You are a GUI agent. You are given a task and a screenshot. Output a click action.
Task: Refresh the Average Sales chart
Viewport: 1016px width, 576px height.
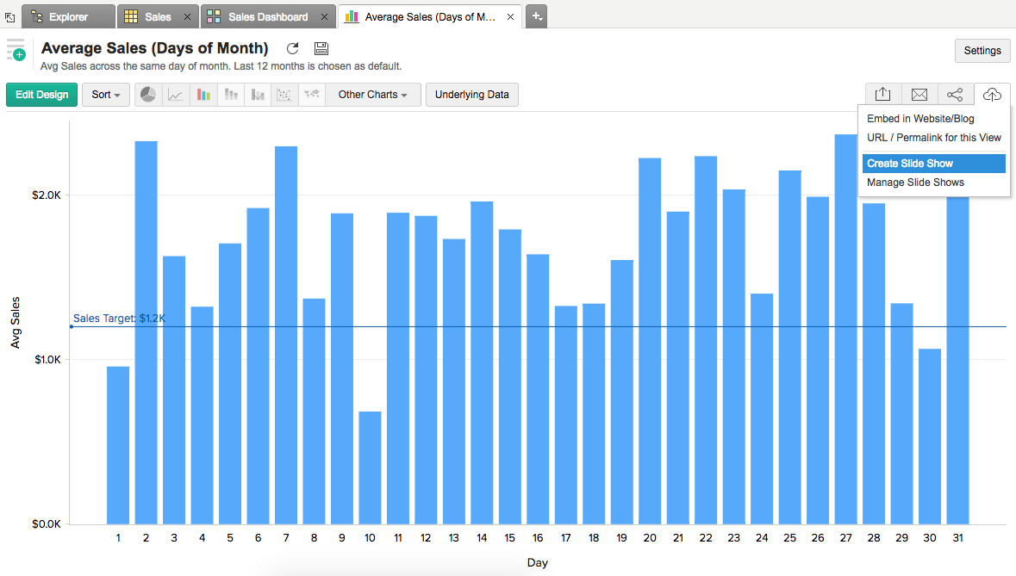coord(293,49)
